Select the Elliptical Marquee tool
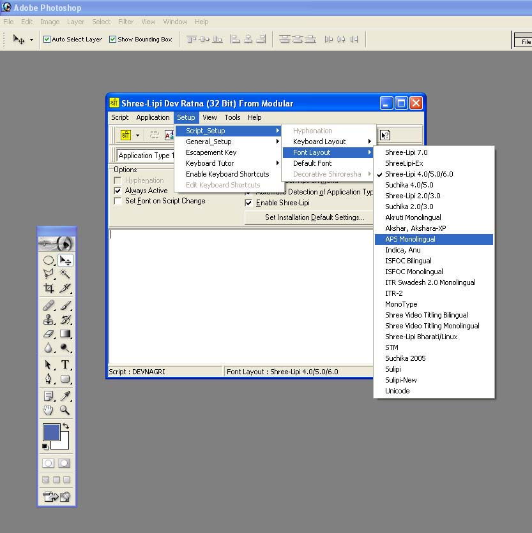 [49, 261]
